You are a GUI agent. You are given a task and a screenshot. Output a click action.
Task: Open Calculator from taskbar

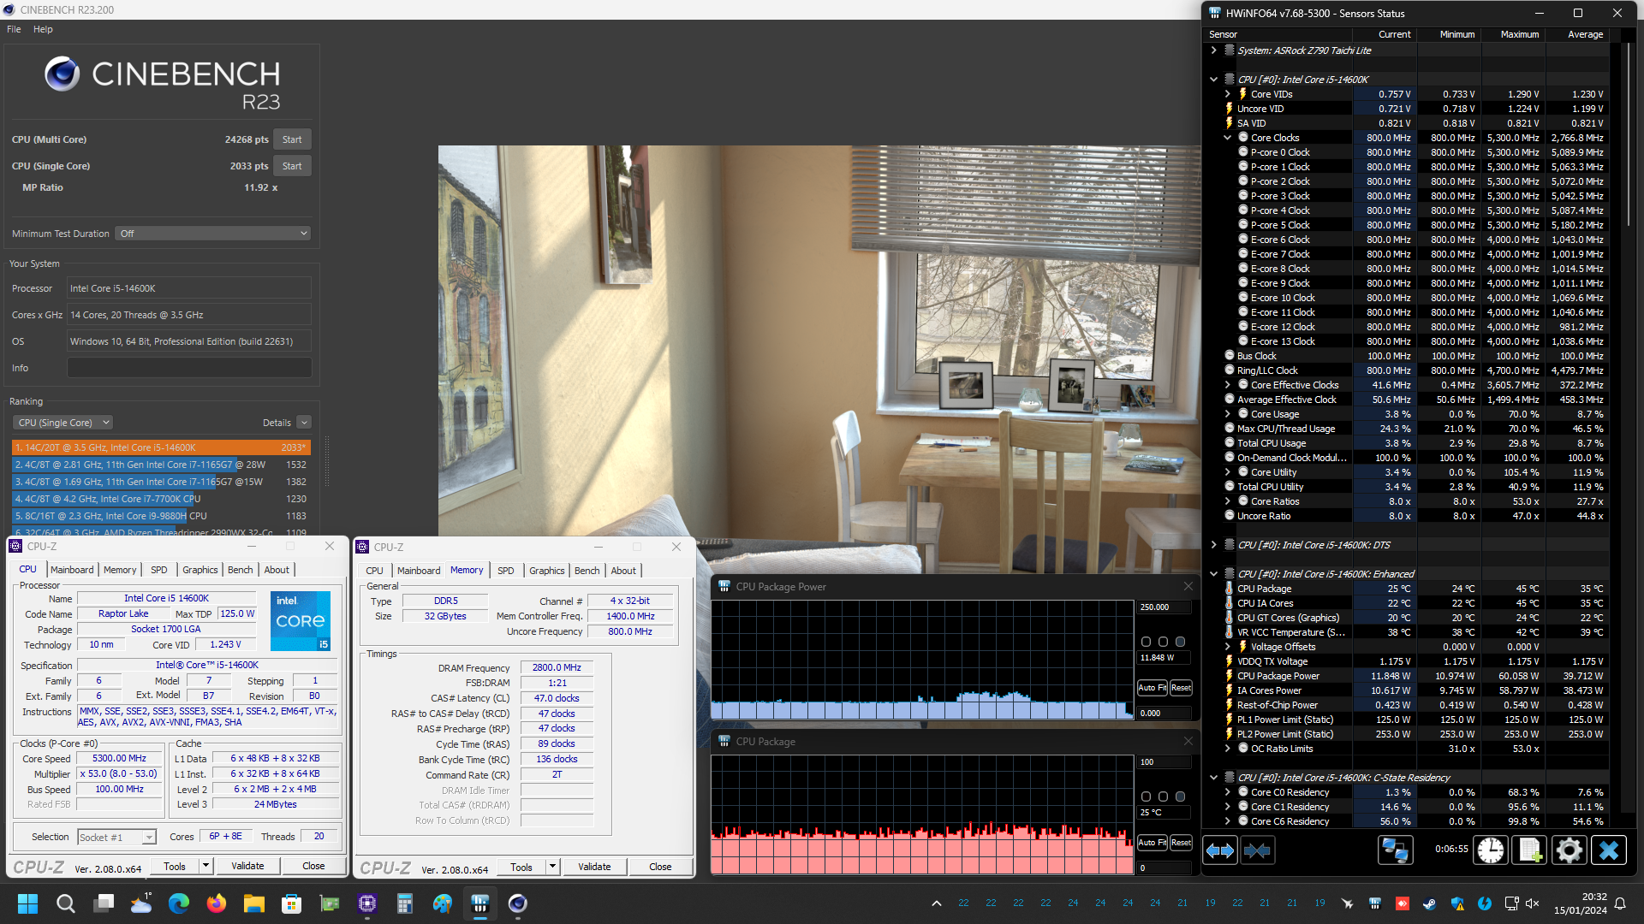click(x=405, y=903)
